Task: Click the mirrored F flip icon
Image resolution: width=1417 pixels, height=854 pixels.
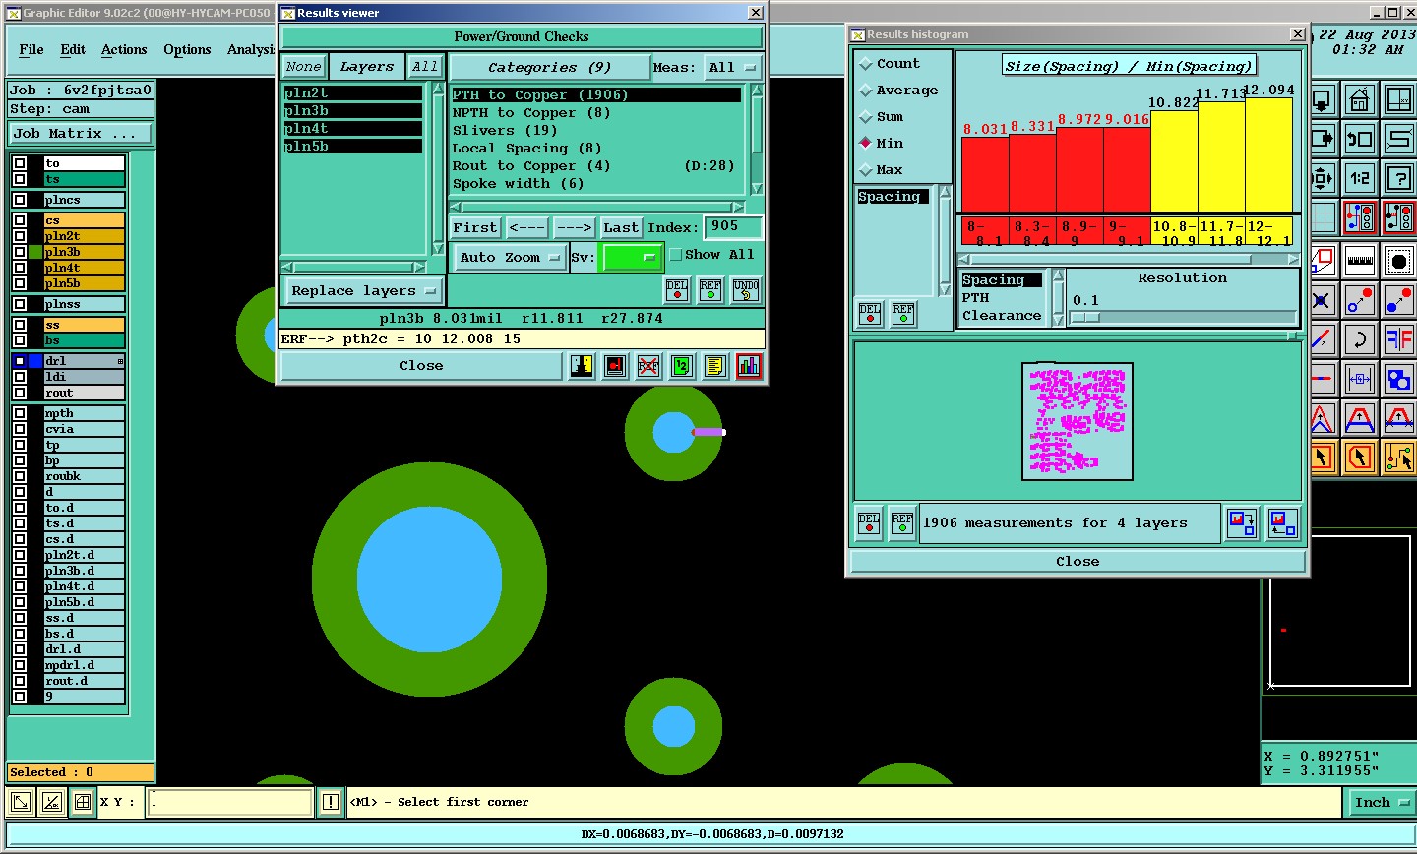Action: [1398, 339]
